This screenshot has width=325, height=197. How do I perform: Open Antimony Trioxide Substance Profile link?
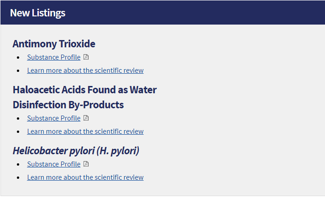pyautogui.click(x=53, y=57)
